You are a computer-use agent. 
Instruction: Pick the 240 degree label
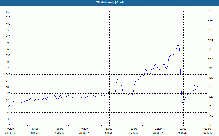tap(8, 75)
